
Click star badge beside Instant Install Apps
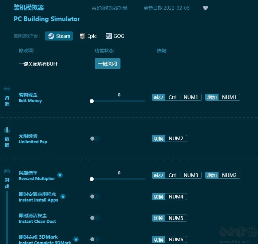pyautogui.click(x=63, y=196)
